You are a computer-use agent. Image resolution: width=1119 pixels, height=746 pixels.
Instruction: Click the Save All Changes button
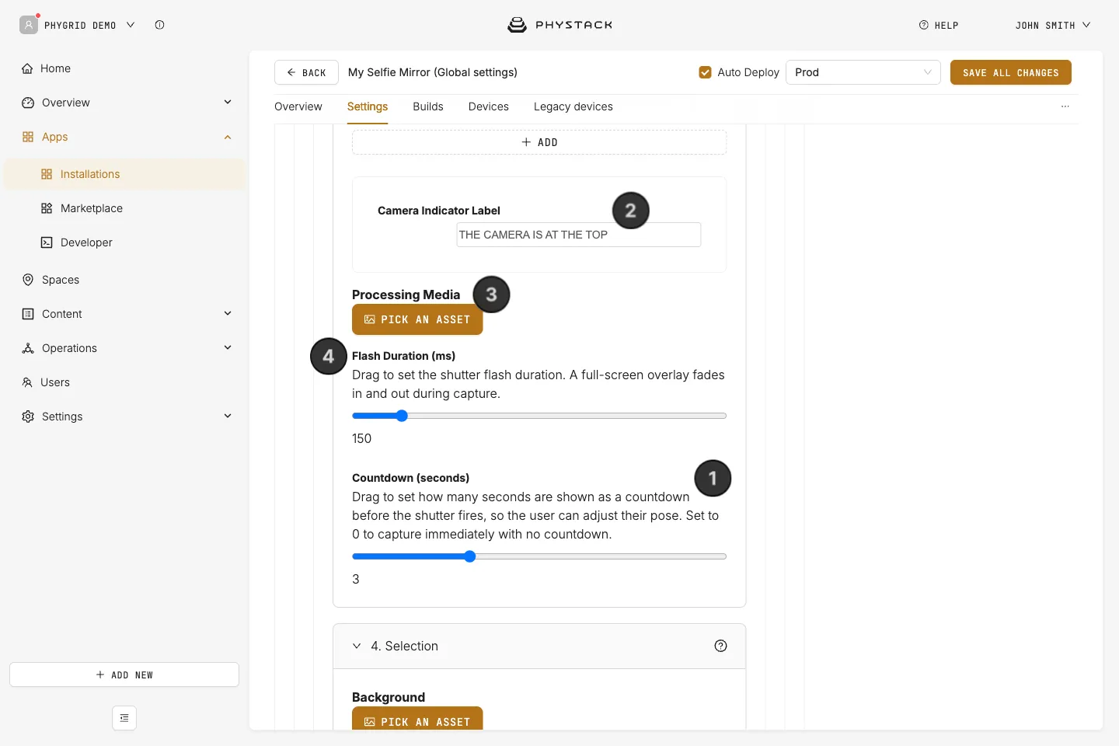[x=1011, y=72]
